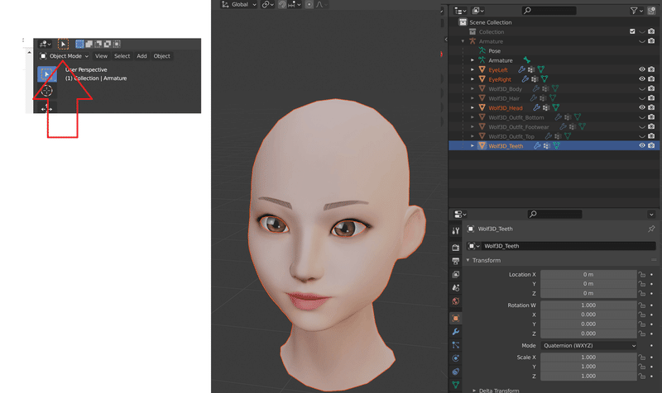
Task: Hide Wolf3D_Teeth in the viewport
Action: [642, 146]
